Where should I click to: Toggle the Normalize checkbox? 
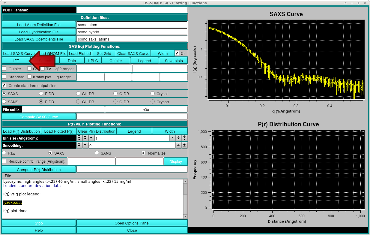(x=143, y=153)
